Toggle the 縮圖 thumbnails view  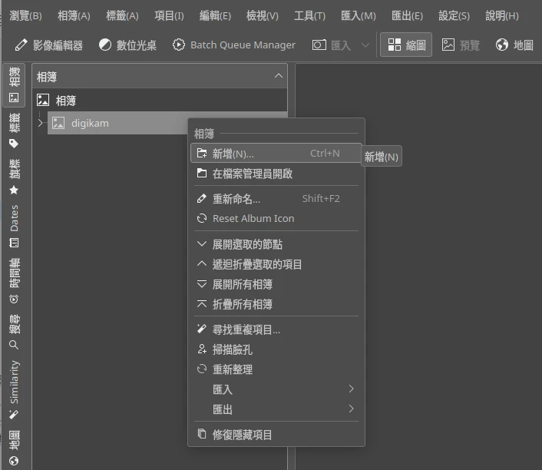[x=406, y=45]
